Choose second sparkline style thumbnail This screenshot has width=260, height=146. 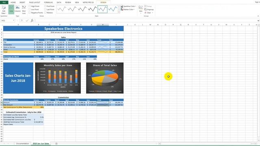point(72,9)
